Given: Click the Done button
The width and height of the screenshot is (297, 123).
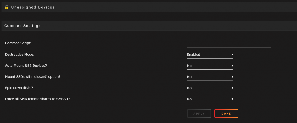Looking at the screenshot, I should (x=226, y=114).
